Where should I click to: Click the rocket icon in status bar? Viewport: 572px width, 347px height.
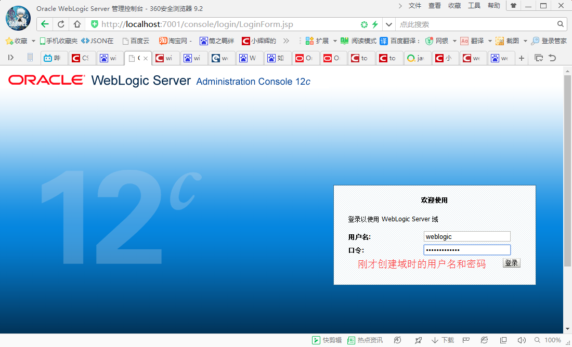pos(418,340)
